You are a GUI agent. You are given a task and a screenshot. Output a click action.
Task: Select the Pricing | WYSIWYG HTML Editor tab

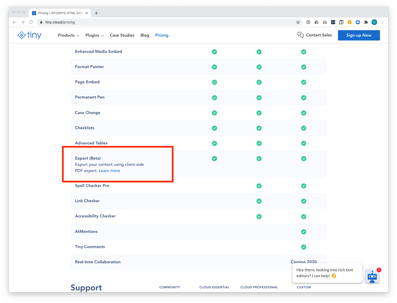pos(60,13)
